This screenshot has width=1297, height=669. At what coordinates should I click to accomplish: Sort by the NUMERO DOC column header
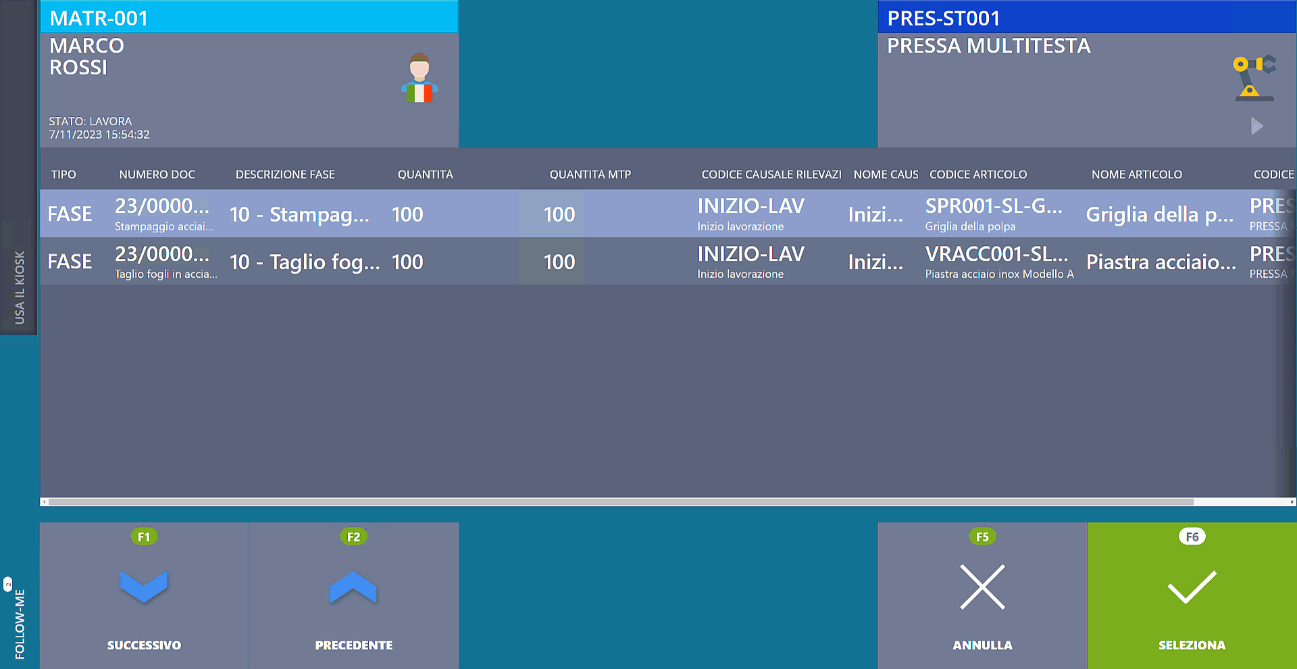(x=157, y=174)
